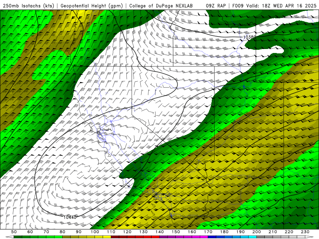Click the 80 value on the color scale
Screen dimensions: 319x239
point(62,232)
